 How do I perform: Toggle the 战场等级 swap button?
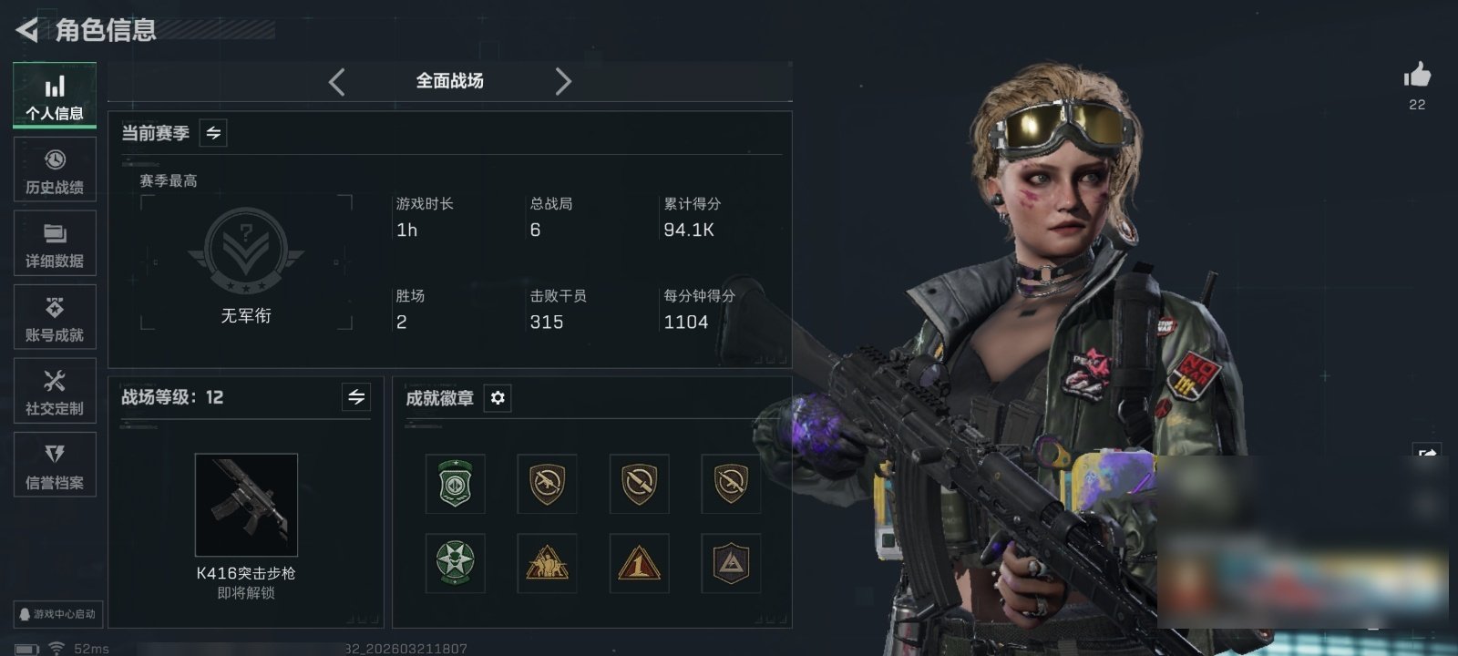pyautogui.click(x=356, y=397)
